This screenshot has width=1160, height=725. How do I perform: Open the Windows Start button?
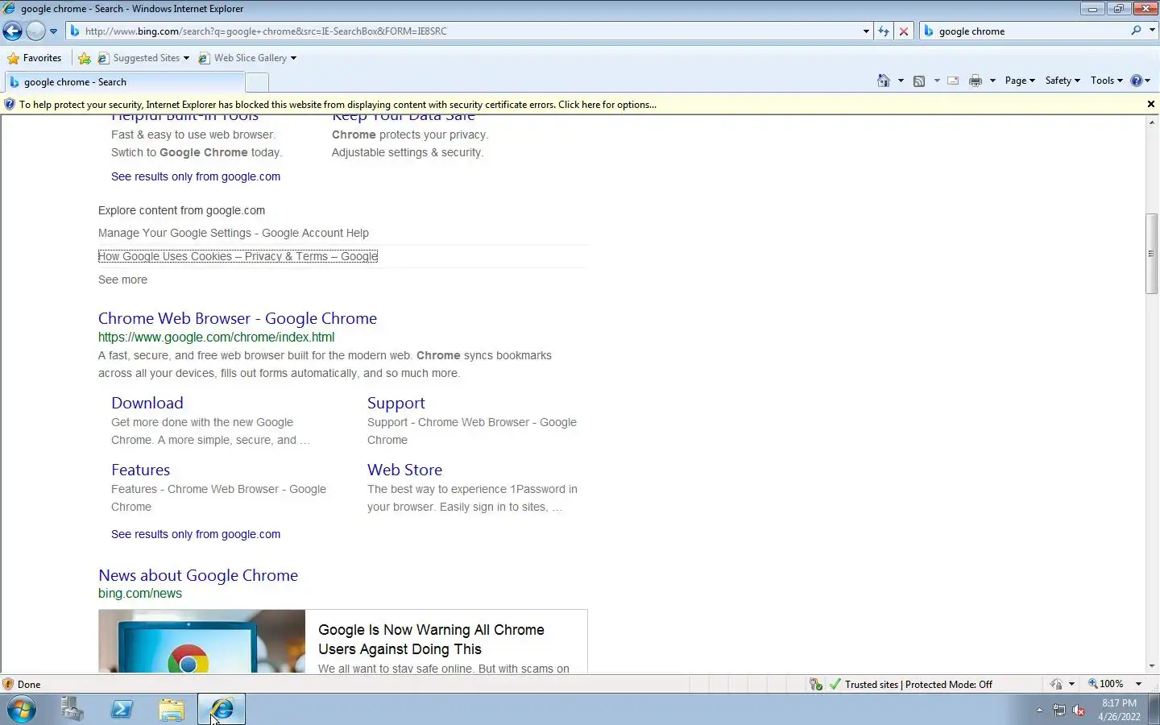pyautogui.click(x=23, y=710)
